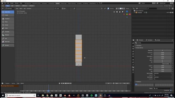Select the Cursor tool
Screen dimensions: 175x98
click(x=8, y=15)
